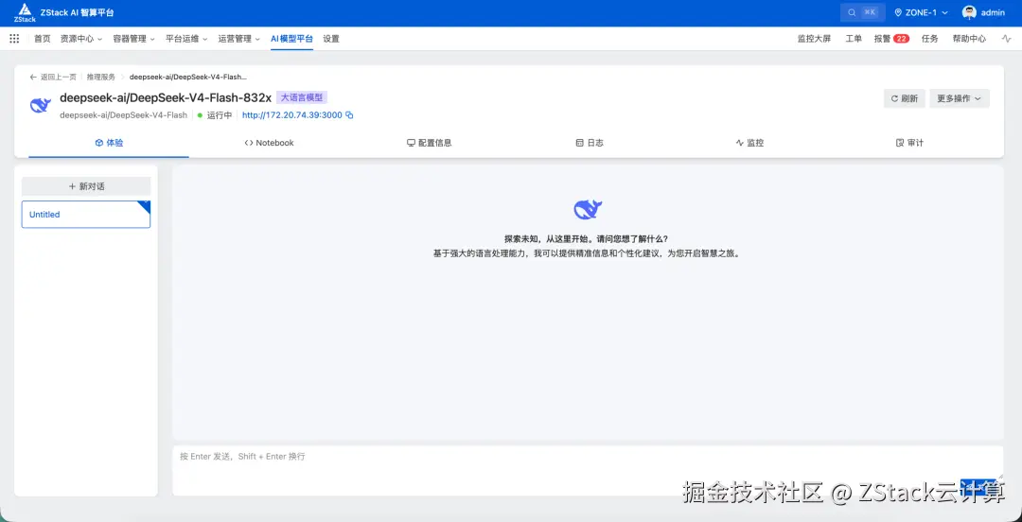Viewport: 1022px width, 522px height.
Task: Switch to the 体验 tab
Action: [x=109, y=143]
